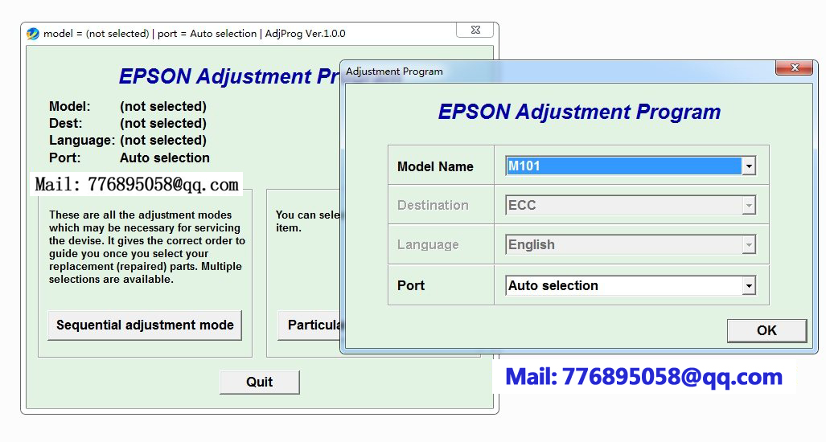
Task: Close the main AdjProg window
Action: click(x=475, y=30)
